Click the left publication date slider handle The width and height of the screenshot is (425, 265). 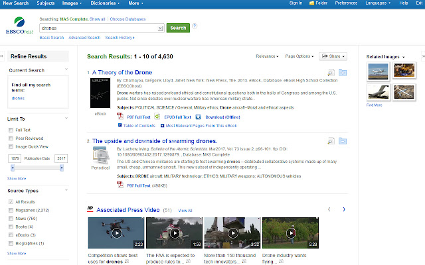13,168
